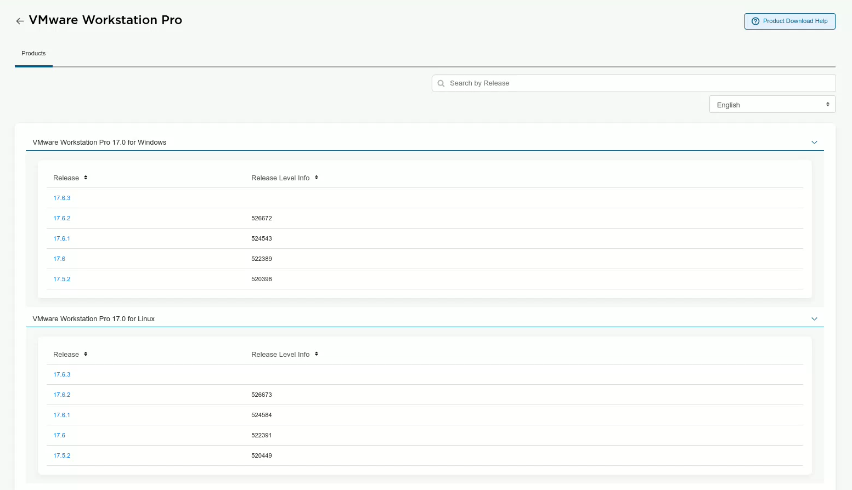
Task: Select the build number 522389
Action: point(262,259)
